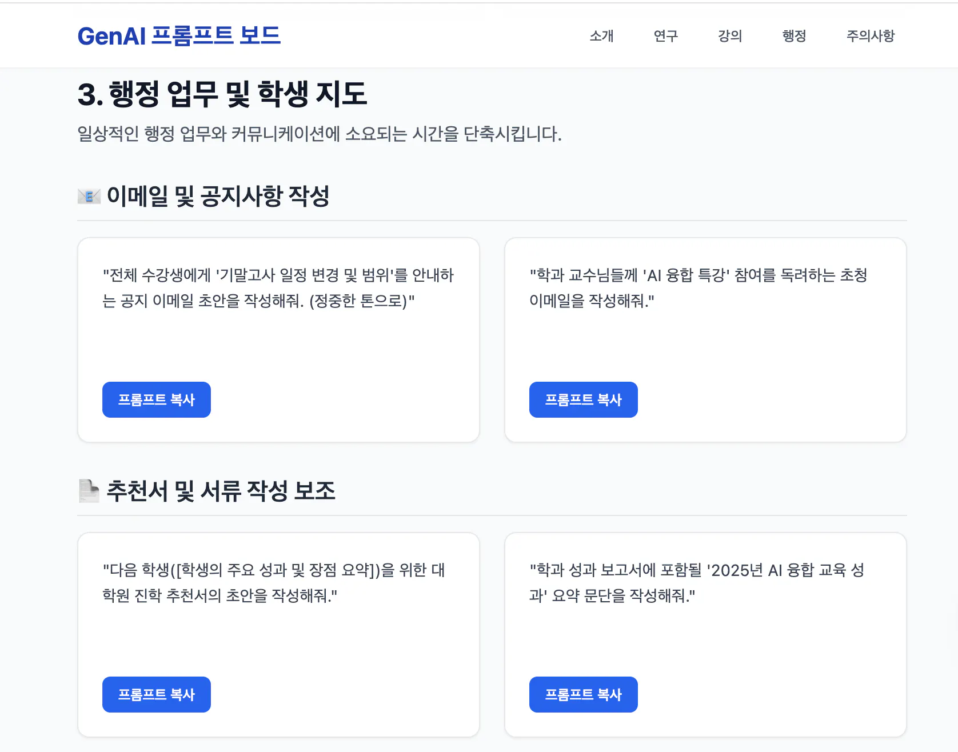Click the heading 3. 행정 업무 및 학생 지도
958x752 pixels.
(223, 95)
